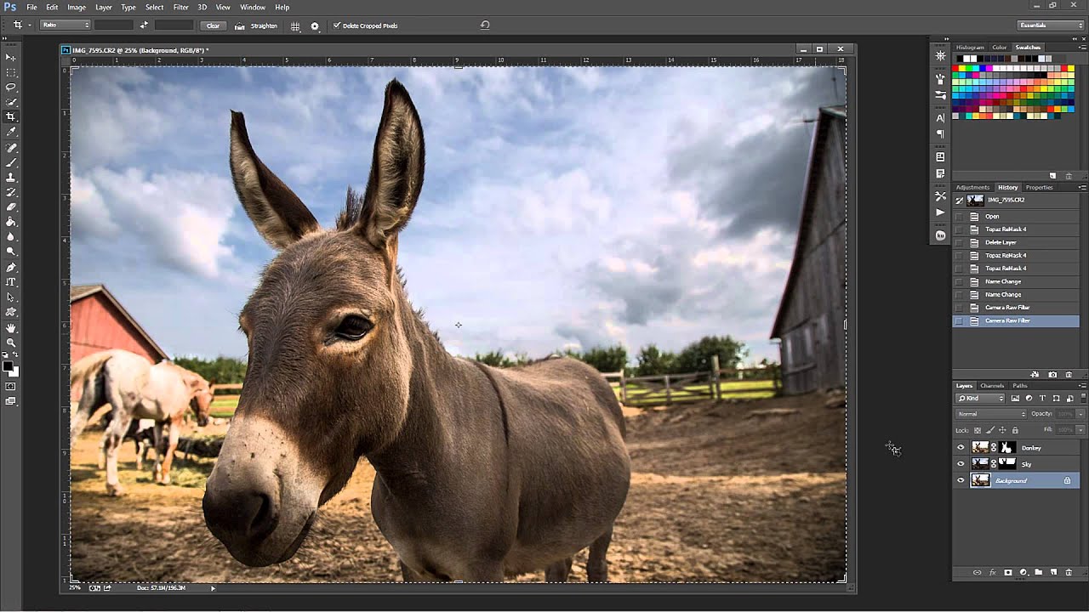This screenshot has height=612, width=1089.
Task: Open the Actions panel play icon
Action: point(940,212)
